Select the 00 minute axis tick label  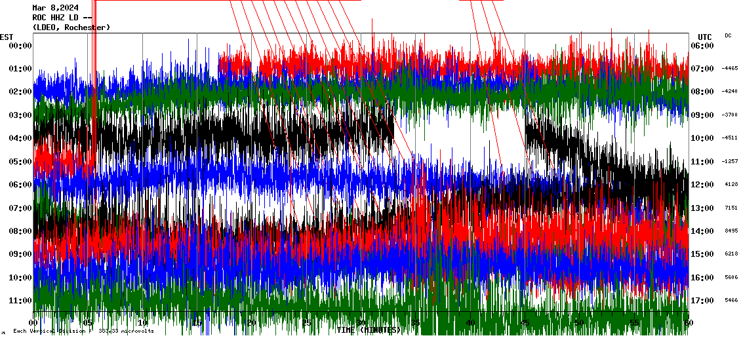tap(33, 322)
